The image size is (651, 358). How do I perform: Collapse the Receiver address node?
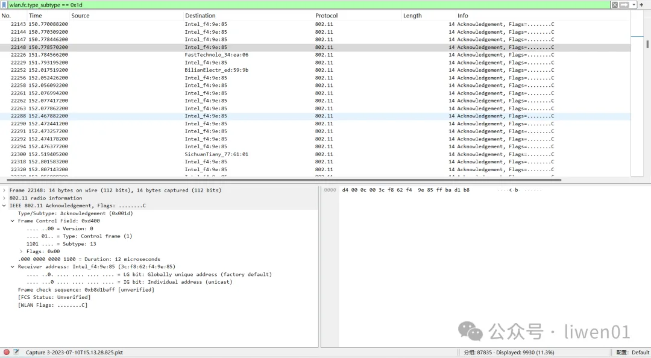[13, 267]
